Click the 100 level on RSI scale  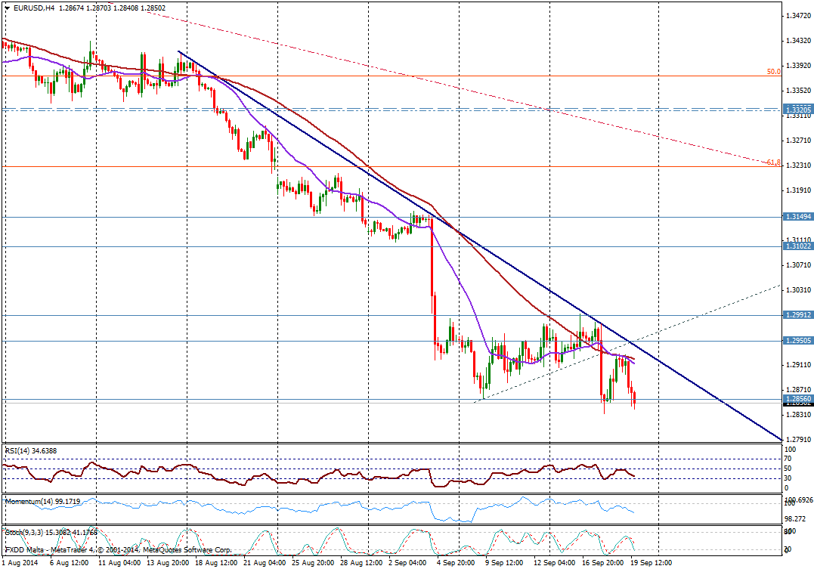[x=790, y=450]
